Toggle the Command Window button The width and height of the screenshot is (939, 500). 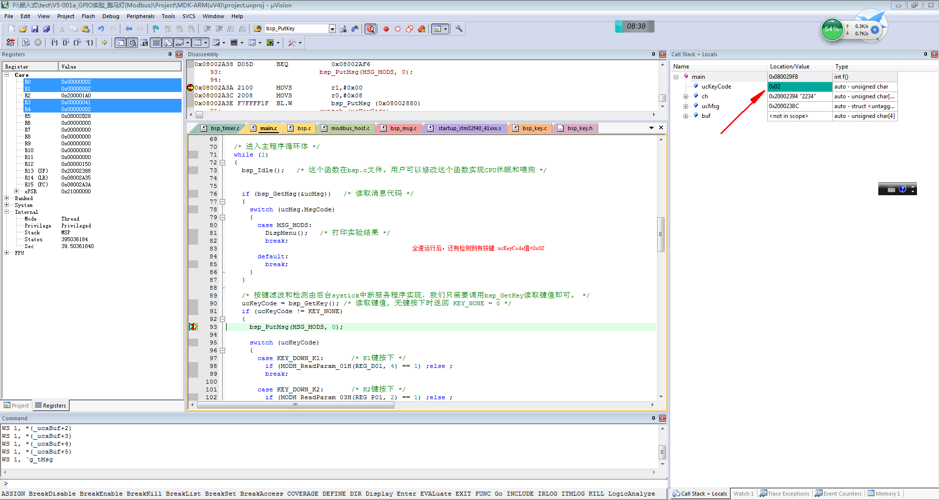pos(120,43)
